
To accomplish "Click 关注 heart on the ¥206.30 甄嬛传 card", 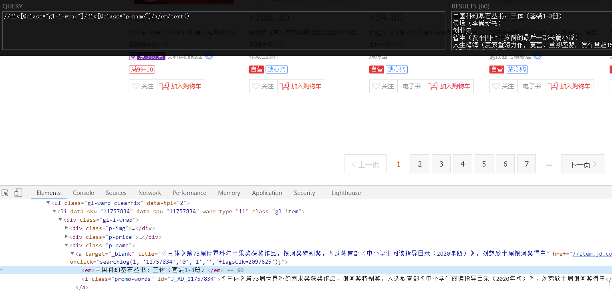I will coord(263,86).
